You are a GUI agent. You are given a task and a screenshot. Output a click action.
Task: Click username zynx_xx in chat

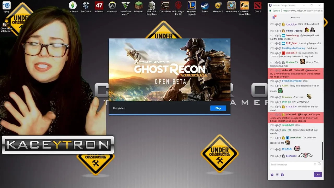[286, 102]
